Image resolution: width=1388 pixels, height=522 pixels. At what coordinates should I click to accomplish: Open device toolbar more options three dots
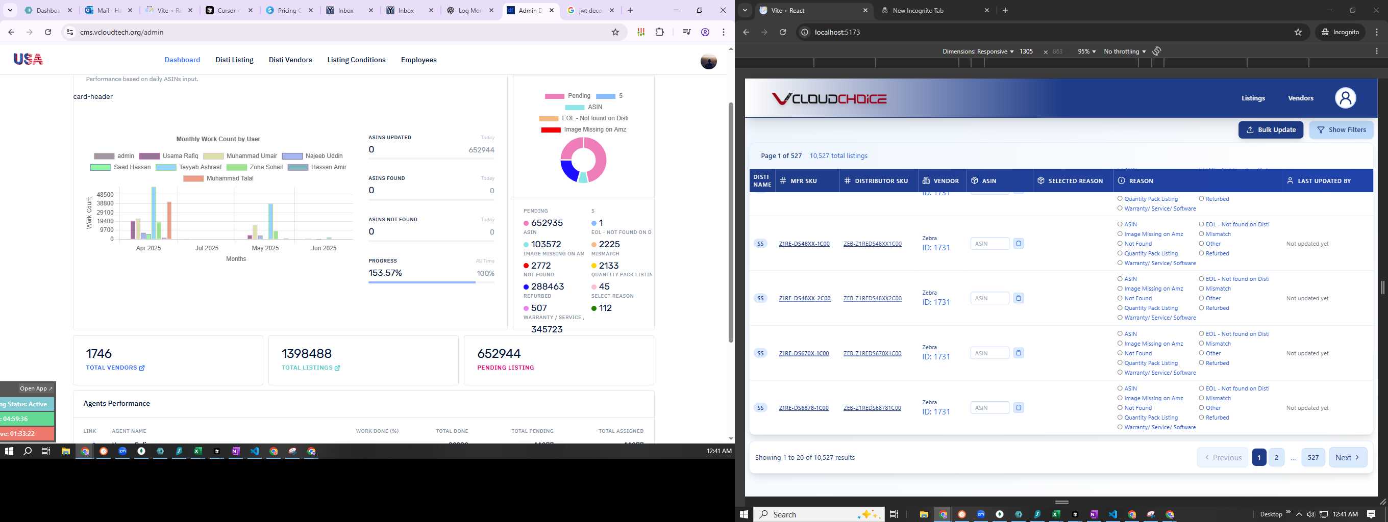pyautogui.click(x=1377, y=51)
